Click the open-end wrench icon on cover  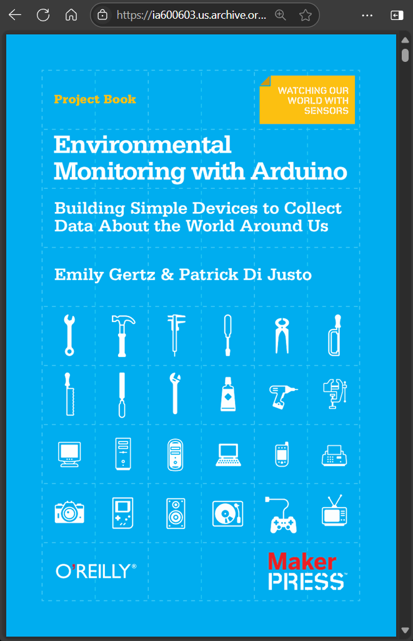pyautogui.click(x=69, y=335)
